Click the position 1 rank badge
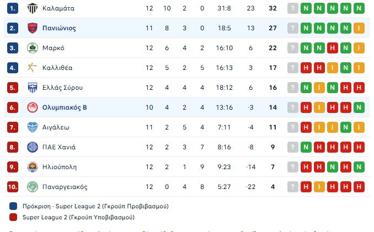Viewport: 374px width, 232px height. click(13, 8)
